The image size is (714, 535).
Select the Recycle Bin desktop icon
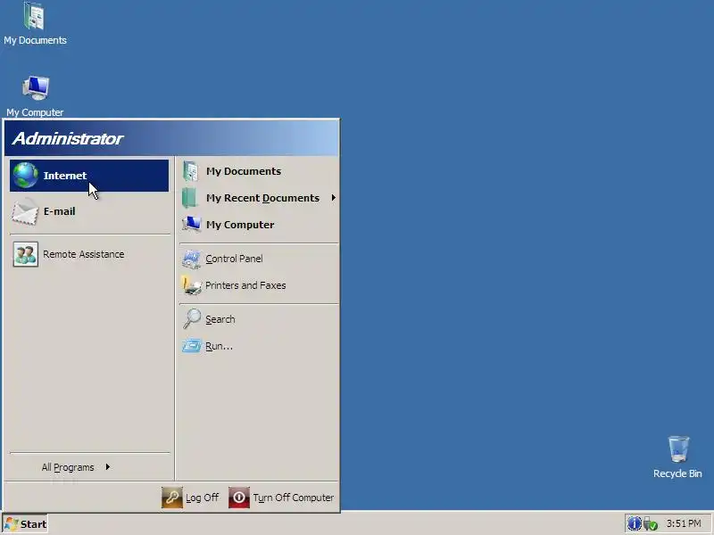[678, 449]
